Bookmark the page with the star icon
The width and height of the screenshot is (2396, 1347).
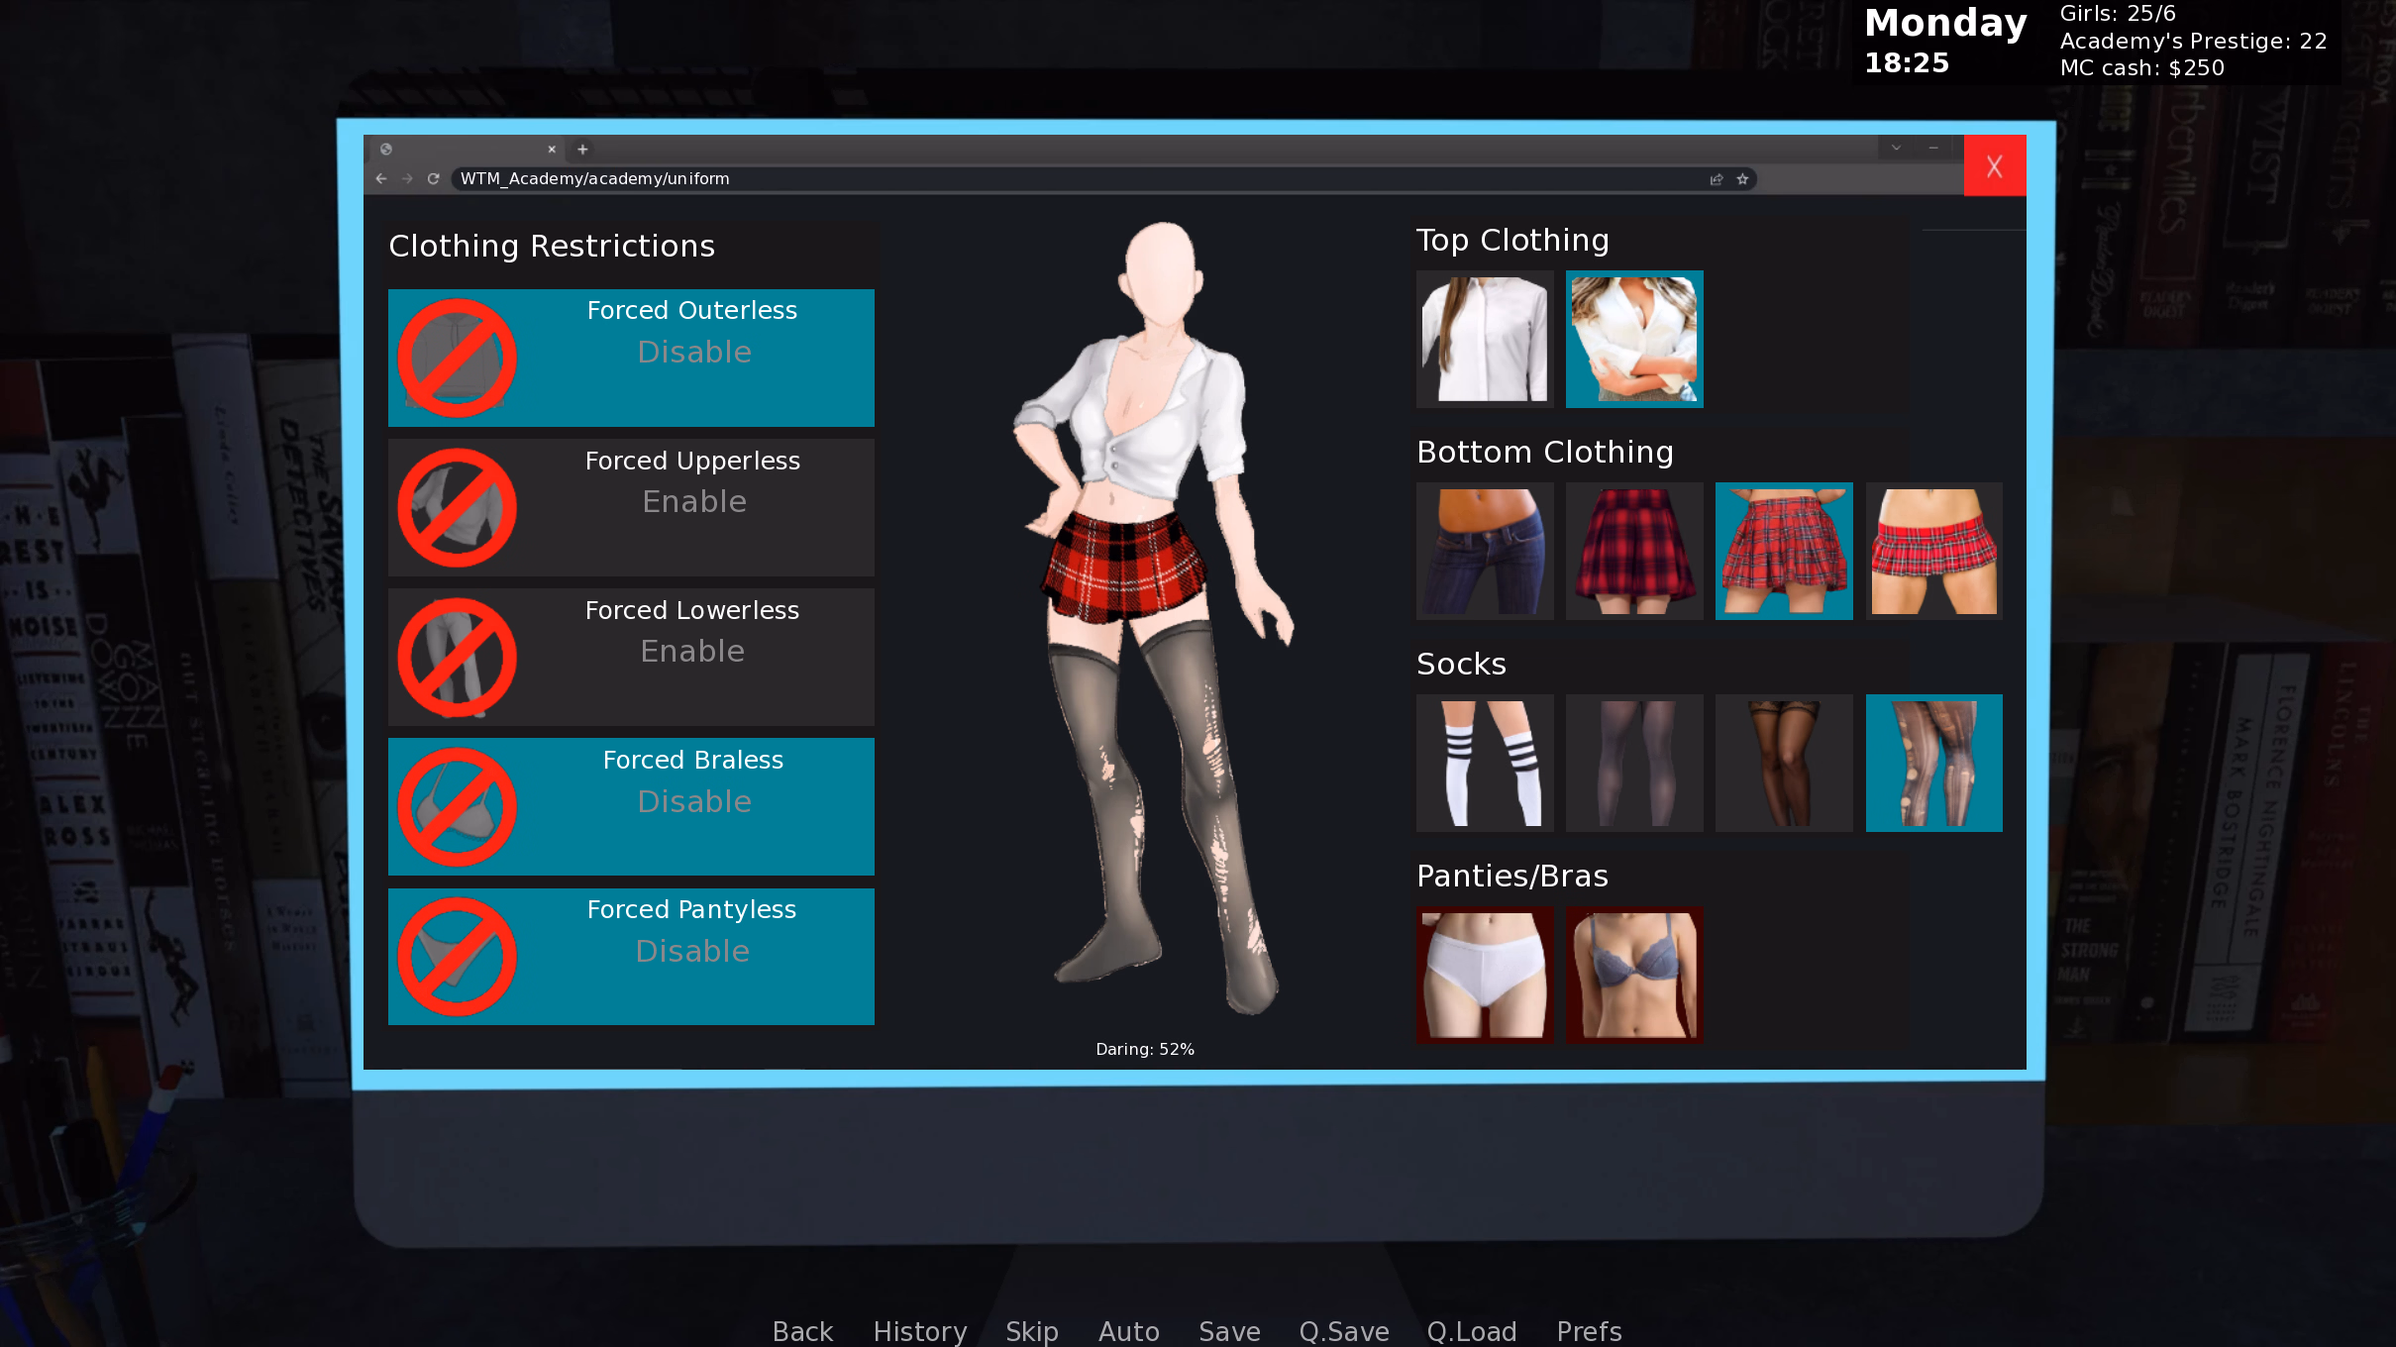point(1741,179)
